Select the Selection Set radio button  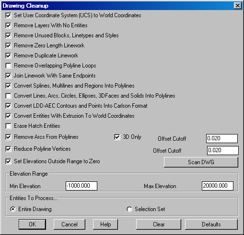129,209
